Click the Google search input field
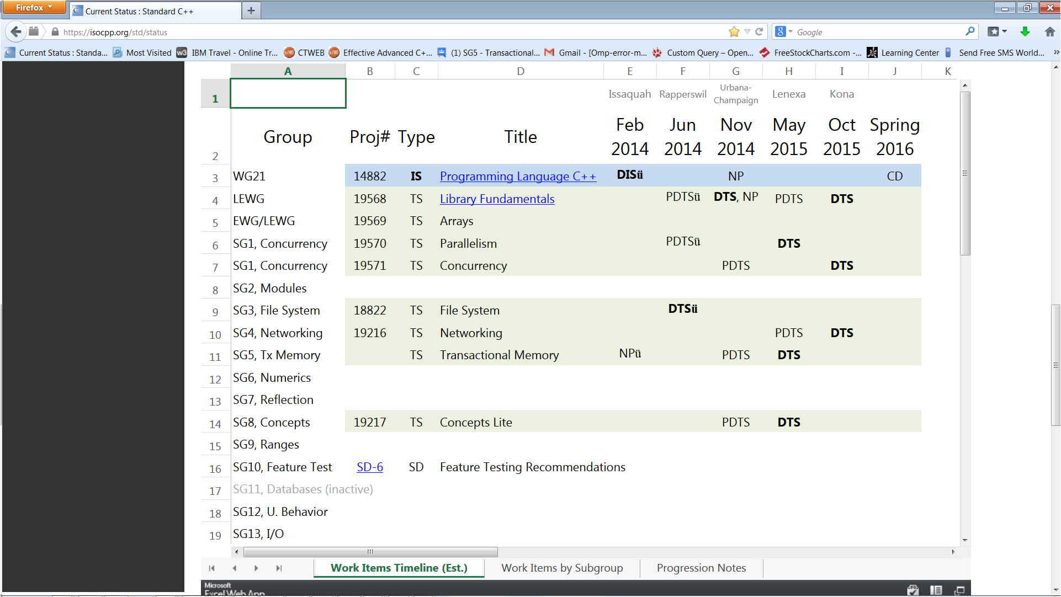The image size is (1061, 597). point(879,32)
